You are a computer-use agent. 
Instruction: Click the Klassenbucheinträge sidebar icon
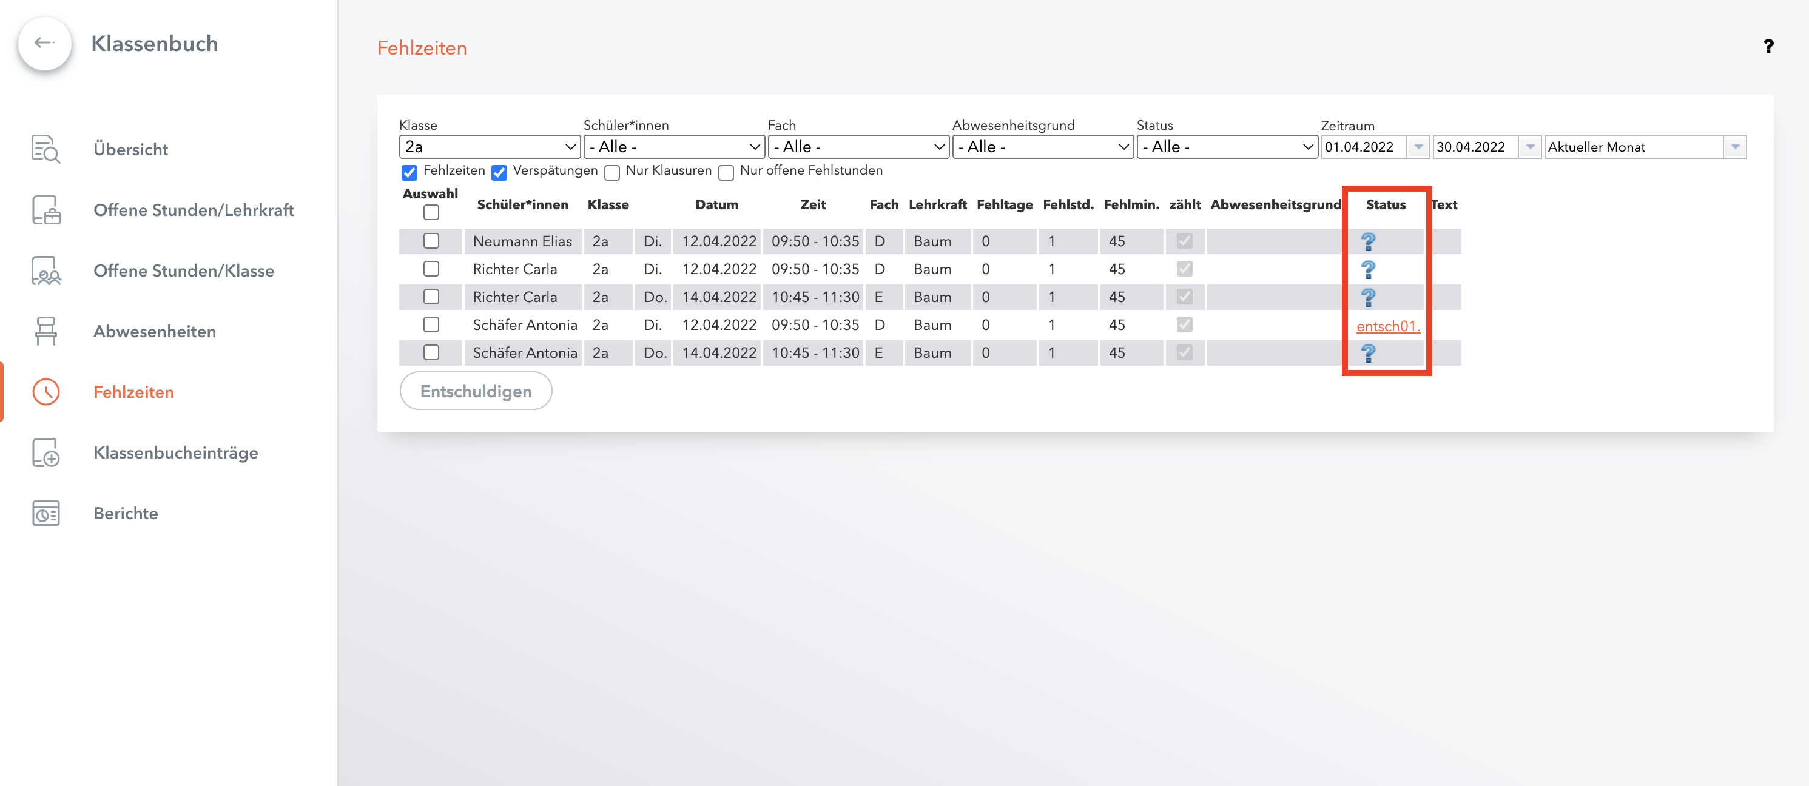coord(45,452)
